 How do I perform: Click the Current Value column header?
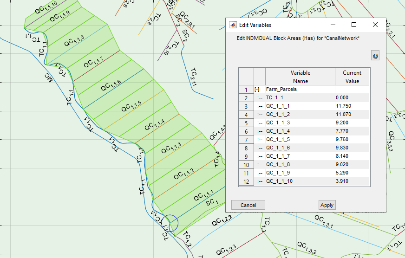[x=352, y=77]
